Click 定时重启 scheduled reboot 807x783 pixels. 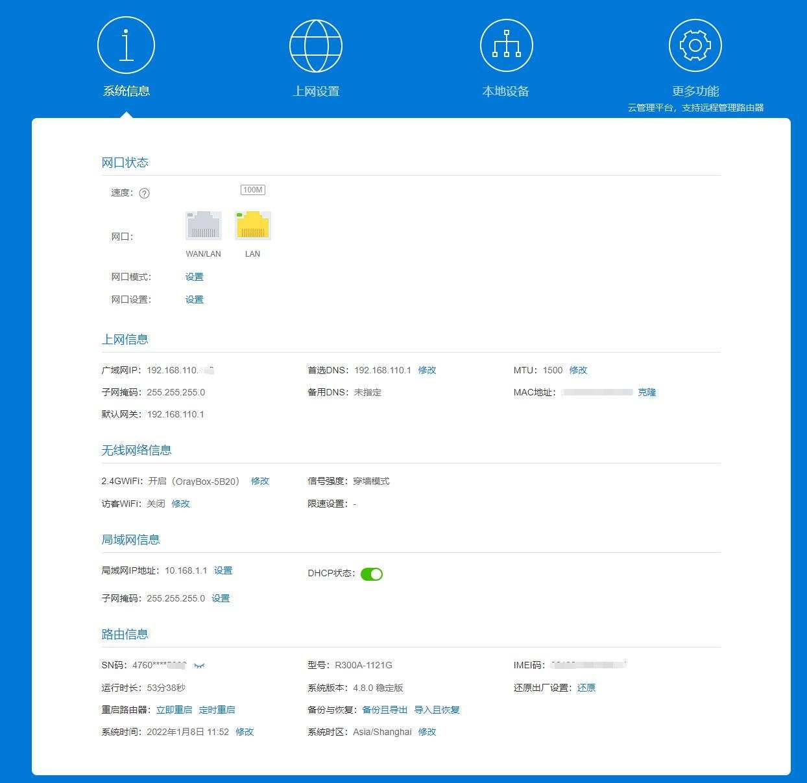tap(217, 710)
